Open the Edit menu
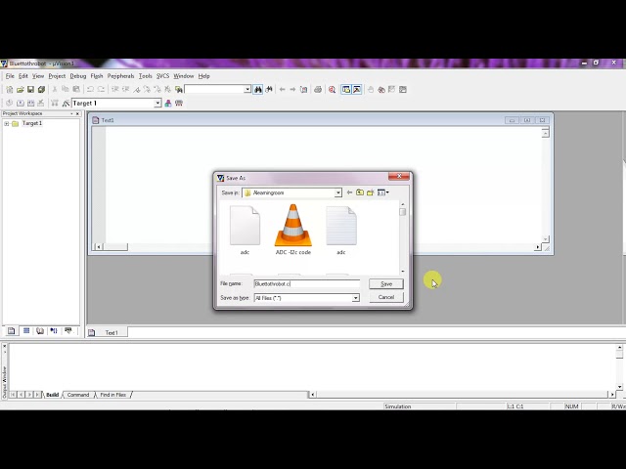626x469 pixels. pyautogui.click(x=23, y=76)
